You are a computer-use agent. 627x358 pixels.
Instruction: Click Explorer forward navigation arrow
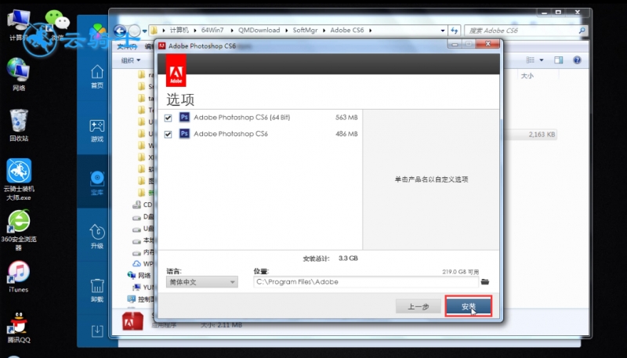point(134,31)
